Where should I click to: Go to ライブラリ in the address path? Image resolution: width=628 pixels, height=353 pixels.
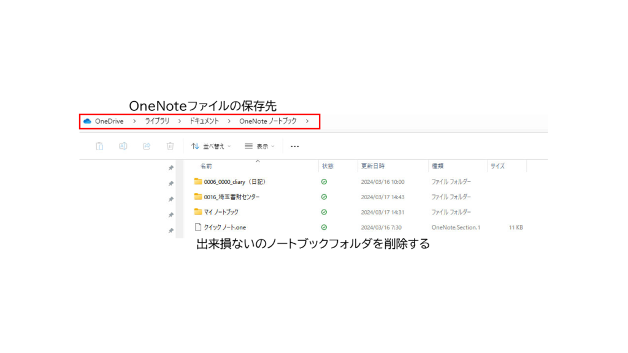pyautogui.click(x=157, y=121)
